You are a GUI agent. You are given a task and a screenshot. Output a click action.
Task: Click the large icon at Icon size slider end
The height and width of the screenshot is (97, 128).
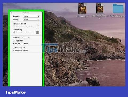(37, 26)
